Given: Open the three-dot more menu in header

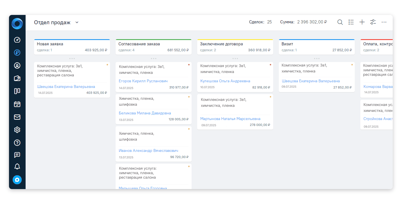Looking at the screenshot, I should [x=384, y=22].
